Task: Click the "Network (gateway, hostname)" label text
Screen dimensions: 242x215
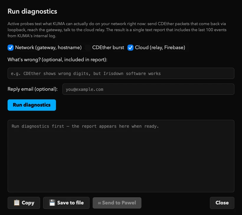Action: pos(48,47)
